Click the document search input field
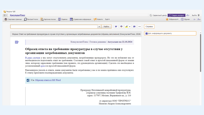Image resolution: width=204 pixels, height=115 pixels. tap(54, 27)
